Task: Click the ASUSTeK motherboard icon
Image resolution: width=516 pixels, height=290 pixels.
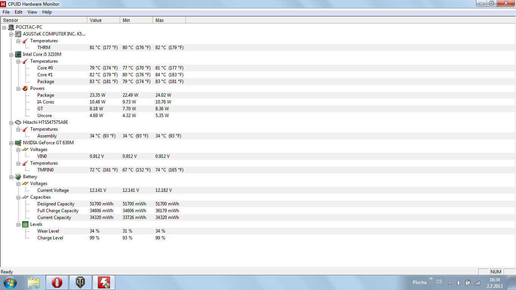Action: (18, 34)
